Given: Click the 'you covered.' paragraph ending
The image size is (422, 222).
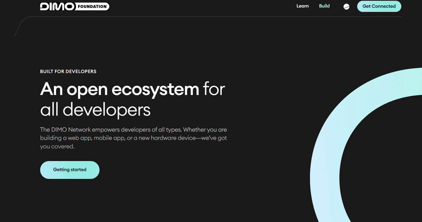Looking at the screenshot, I should pos(57,147).
